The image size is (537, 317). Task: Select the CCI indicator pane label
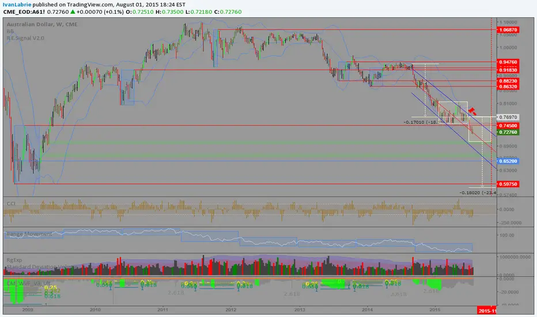tap(11, 203)
